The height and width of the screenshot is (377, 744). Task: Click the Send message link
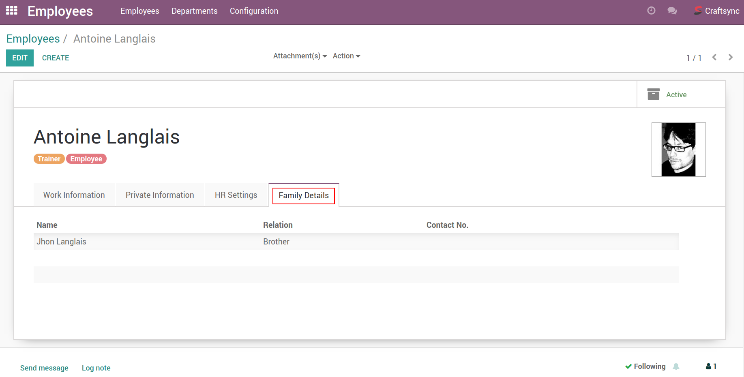(44, 368)
